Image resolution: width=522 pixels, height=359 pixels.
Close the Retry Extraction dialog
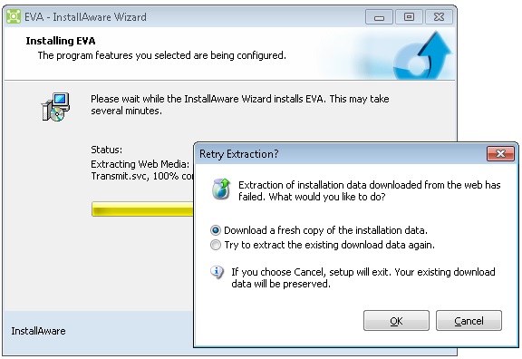(500, 153)
